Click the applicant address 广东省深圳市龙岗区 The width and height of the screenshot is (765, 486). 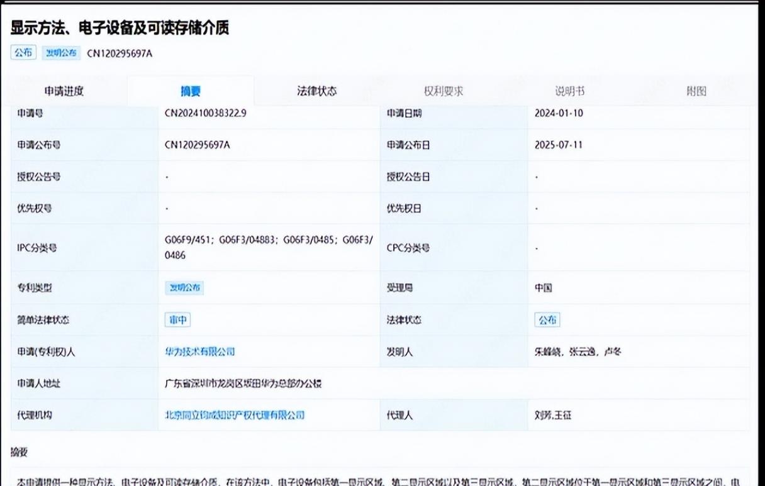pos(243,384)
